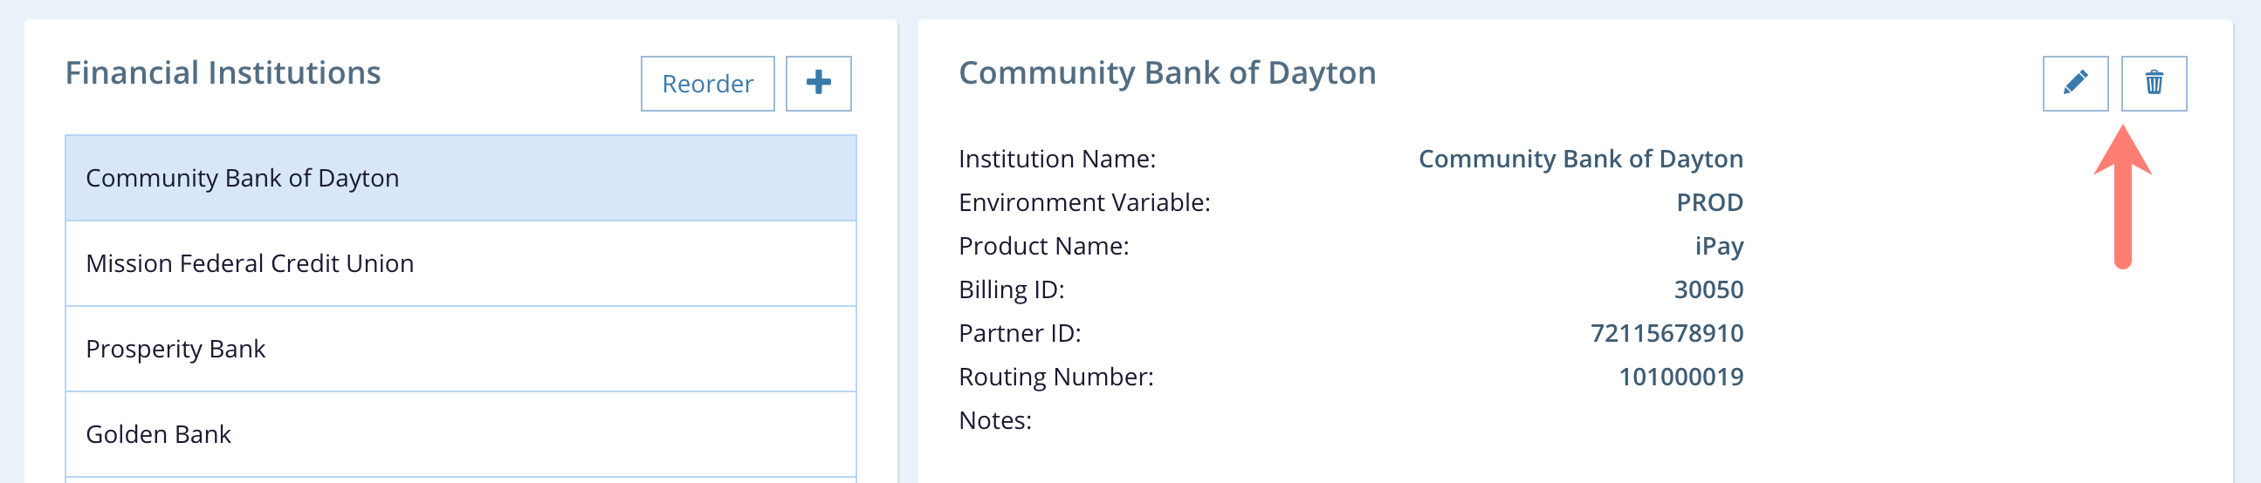This screenshot has width=2261, height=483.
Task: Click the Institution Name value text
Action: (x=1580, y=159)
